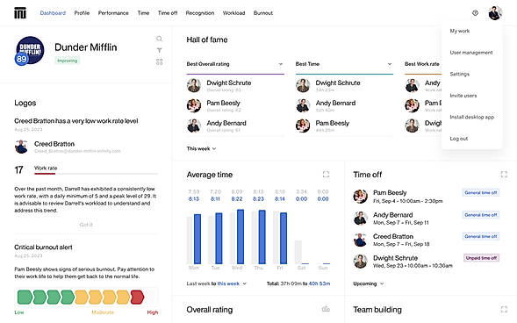The width and height of the screenshot is (517, 323).
Task: Click Pam Beesly's avatar under Best Time
Action: [x=303, y=126]
